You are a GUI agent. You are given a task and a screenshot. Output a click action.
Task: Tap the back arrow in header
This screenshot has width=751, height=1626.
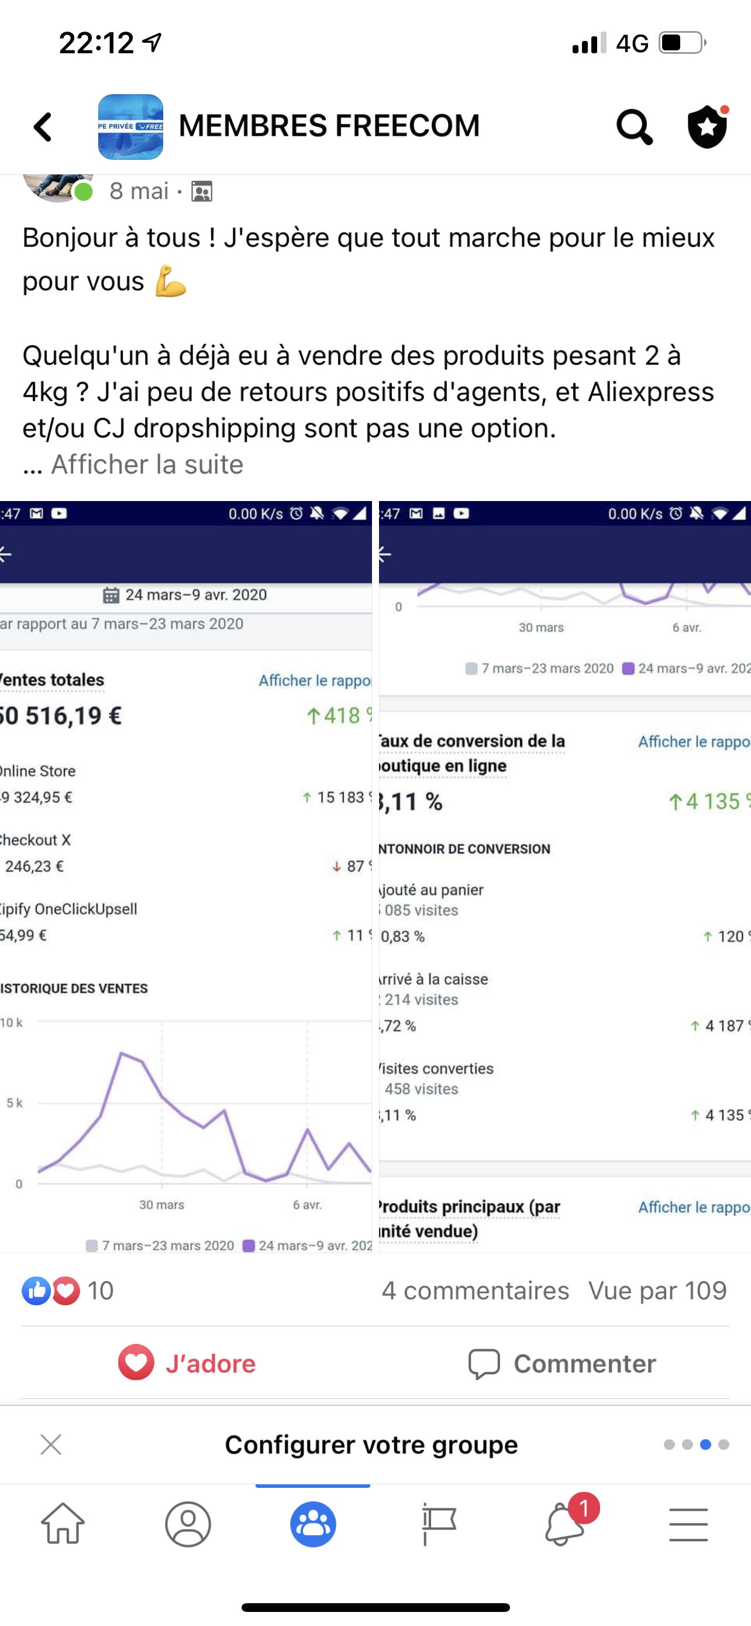point(43,127)
